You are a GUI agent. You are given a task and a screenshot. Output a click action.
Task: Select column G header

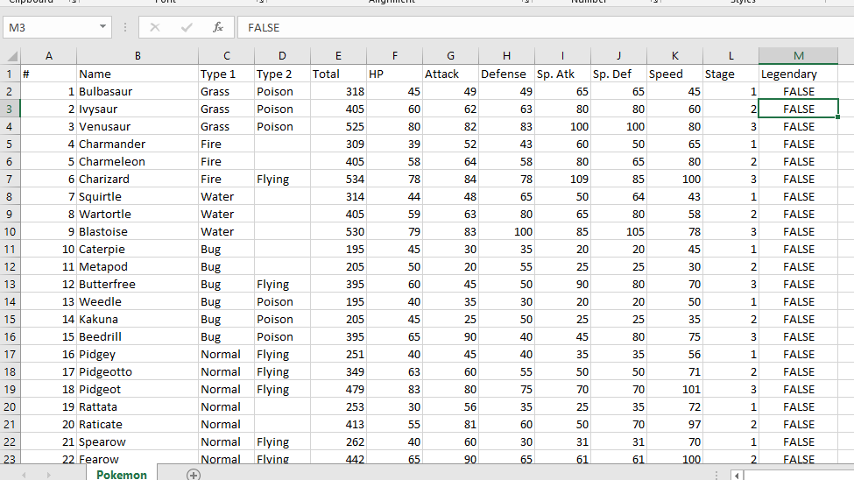coord(450,55)
